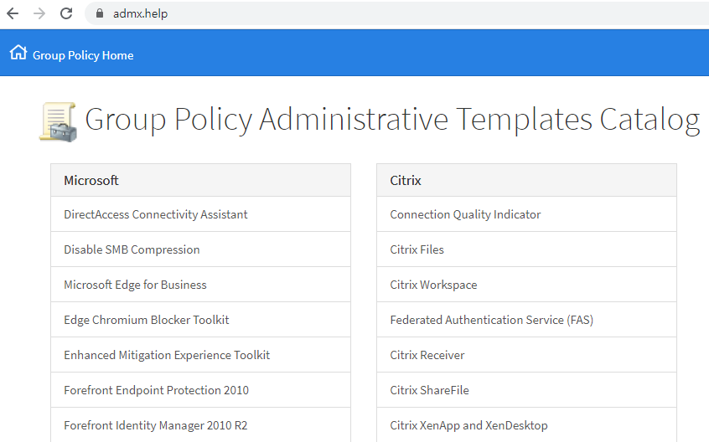Image resolution: width=709 pixels, height=442 pixels.
Task: Focus the address bar showing admx.help
Action: pos(398,13)
